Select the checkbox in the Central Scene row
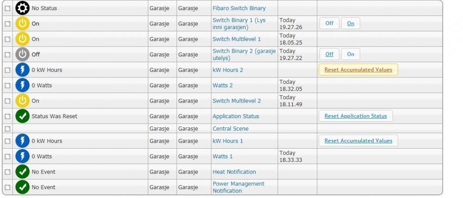 click(x=7, y=128)
